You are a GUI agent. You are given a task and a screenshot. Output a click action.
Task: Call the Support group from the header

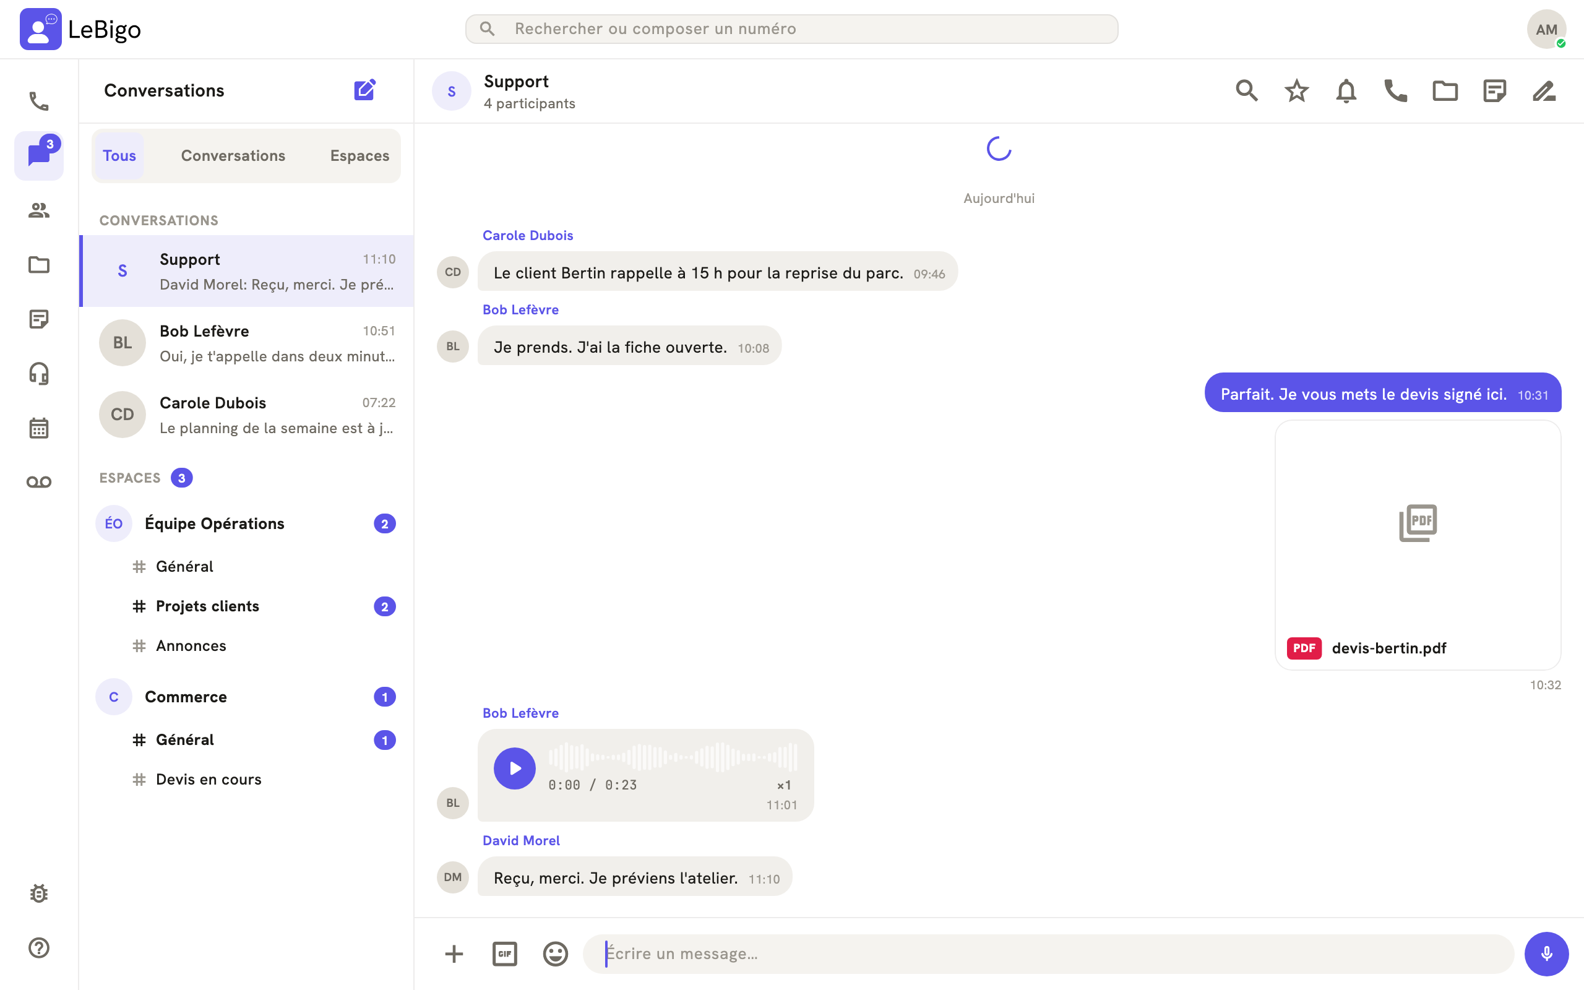click(1395, 90)
